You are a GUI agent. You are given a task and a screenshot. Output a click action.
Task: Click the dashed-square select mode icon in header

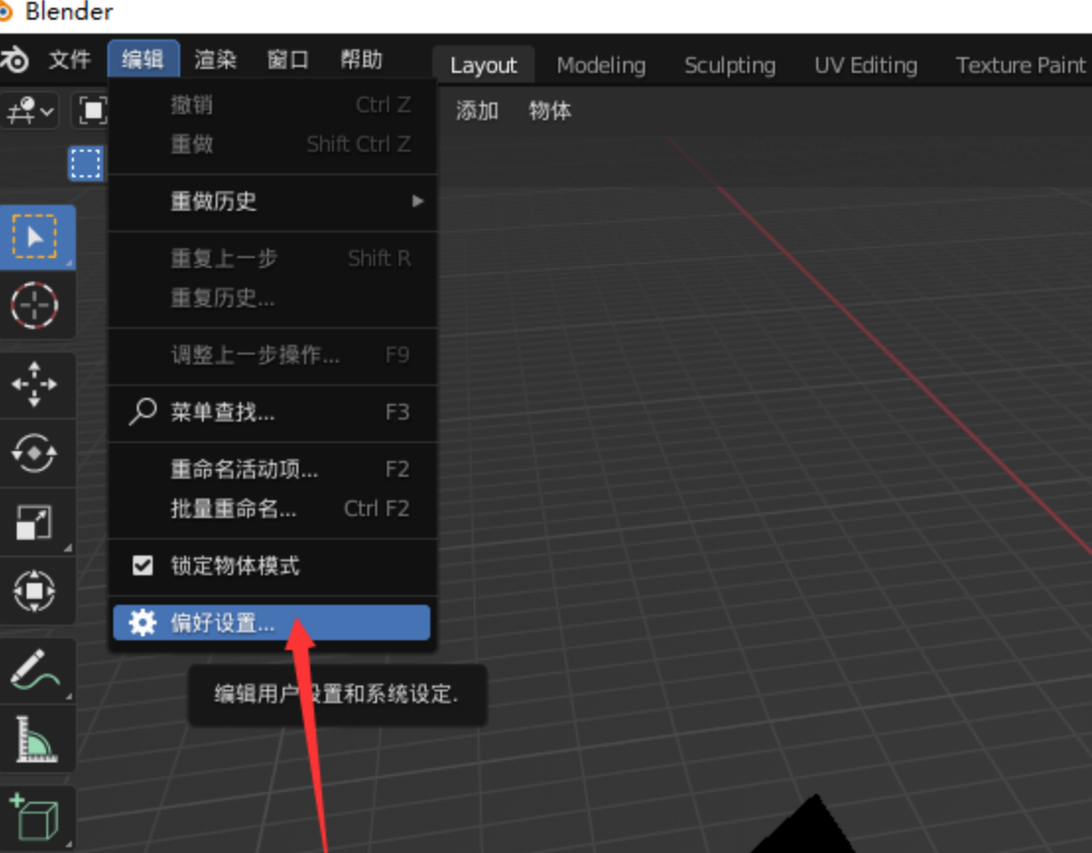tap(86, 164)
